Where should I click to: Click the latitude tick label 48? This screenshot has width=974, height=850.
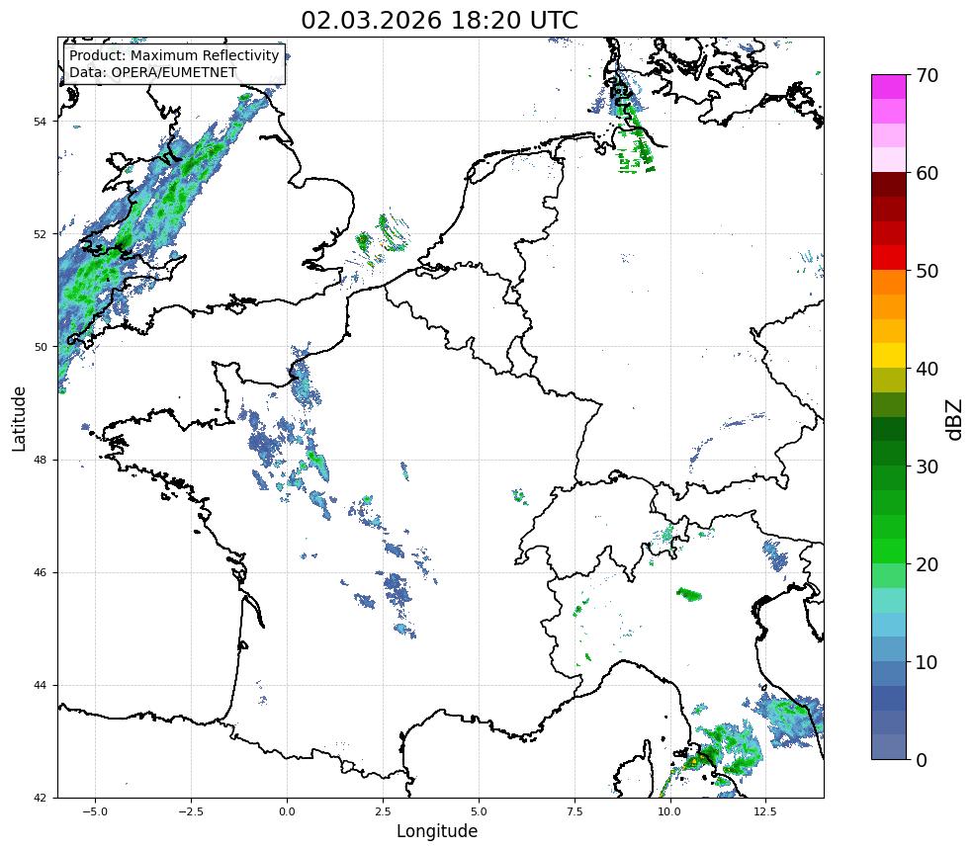coord(40,460)
